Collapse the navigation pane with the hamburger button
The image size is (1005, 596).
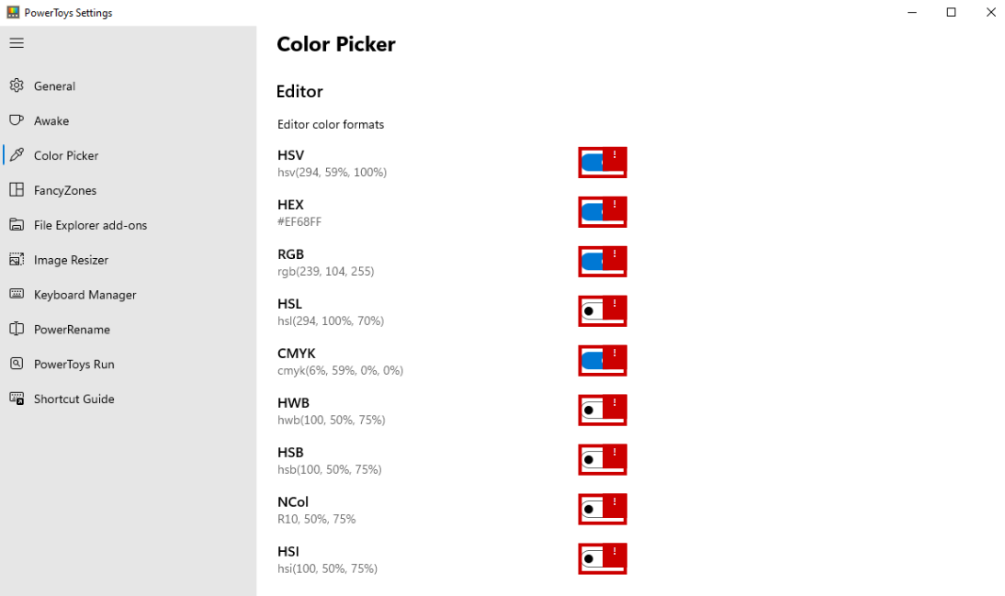(17, 42)
